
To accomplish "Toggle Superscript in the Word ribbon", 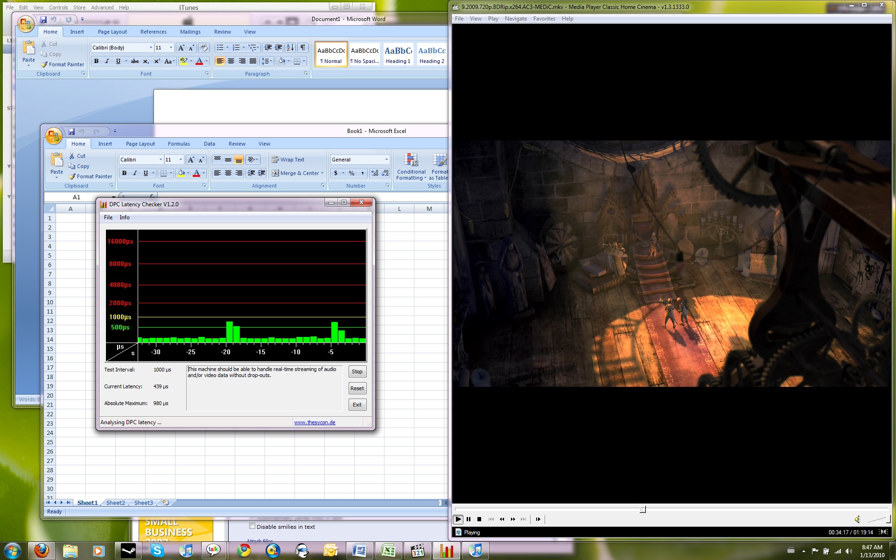I will [157, 61].
